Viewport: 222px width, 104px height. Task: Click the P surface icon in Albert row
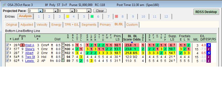63,53
